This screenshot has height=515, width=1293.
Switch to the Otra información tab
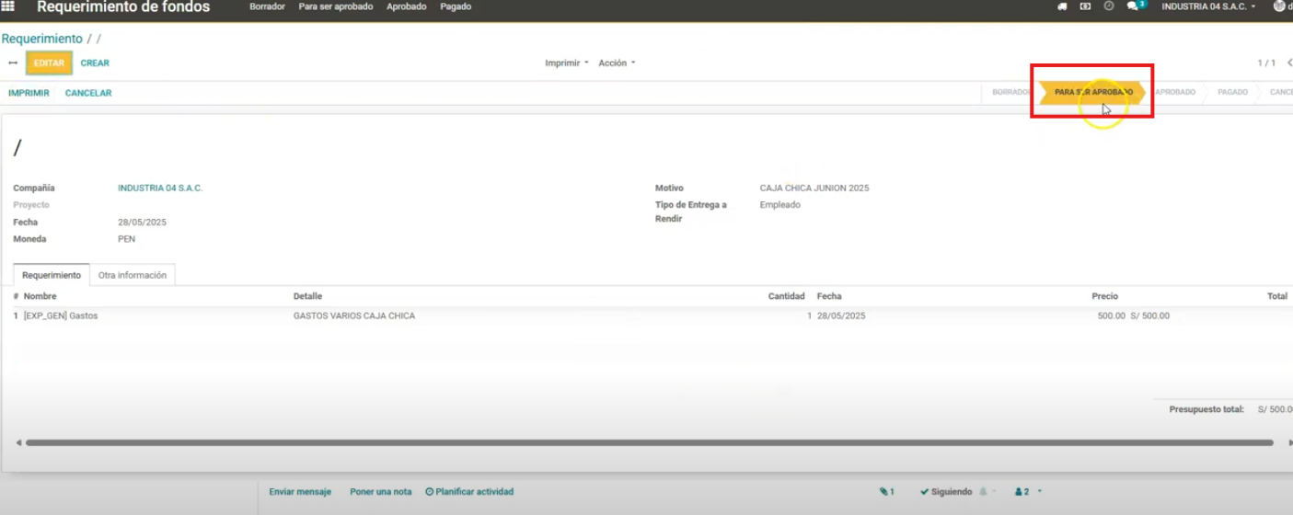click(133, 275)
